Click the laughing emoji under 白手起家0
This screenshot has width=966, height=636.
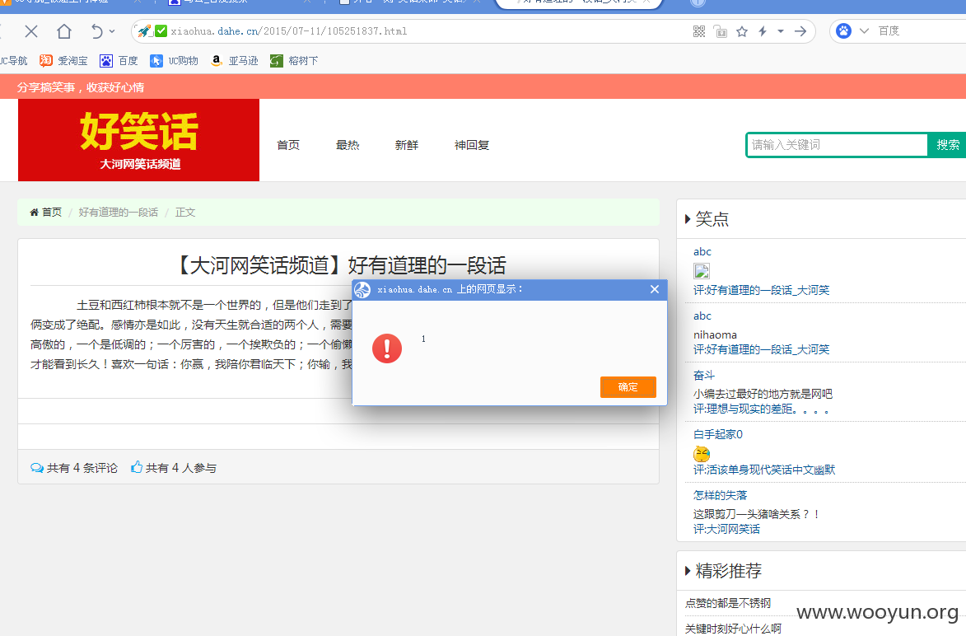[702, 454]
